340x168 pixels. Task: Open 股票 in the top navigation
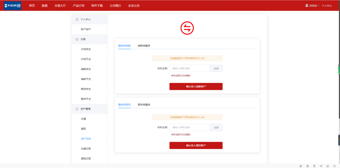(x=45, y=6)
